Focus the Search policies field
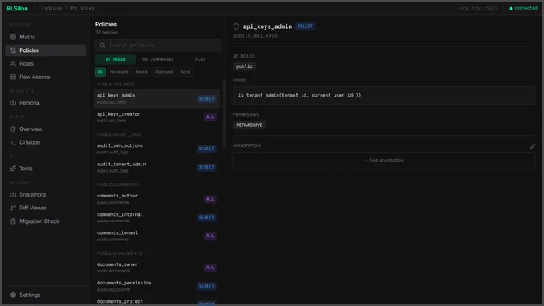The height and width of the screenshot is (306, 544). (158, 46)
